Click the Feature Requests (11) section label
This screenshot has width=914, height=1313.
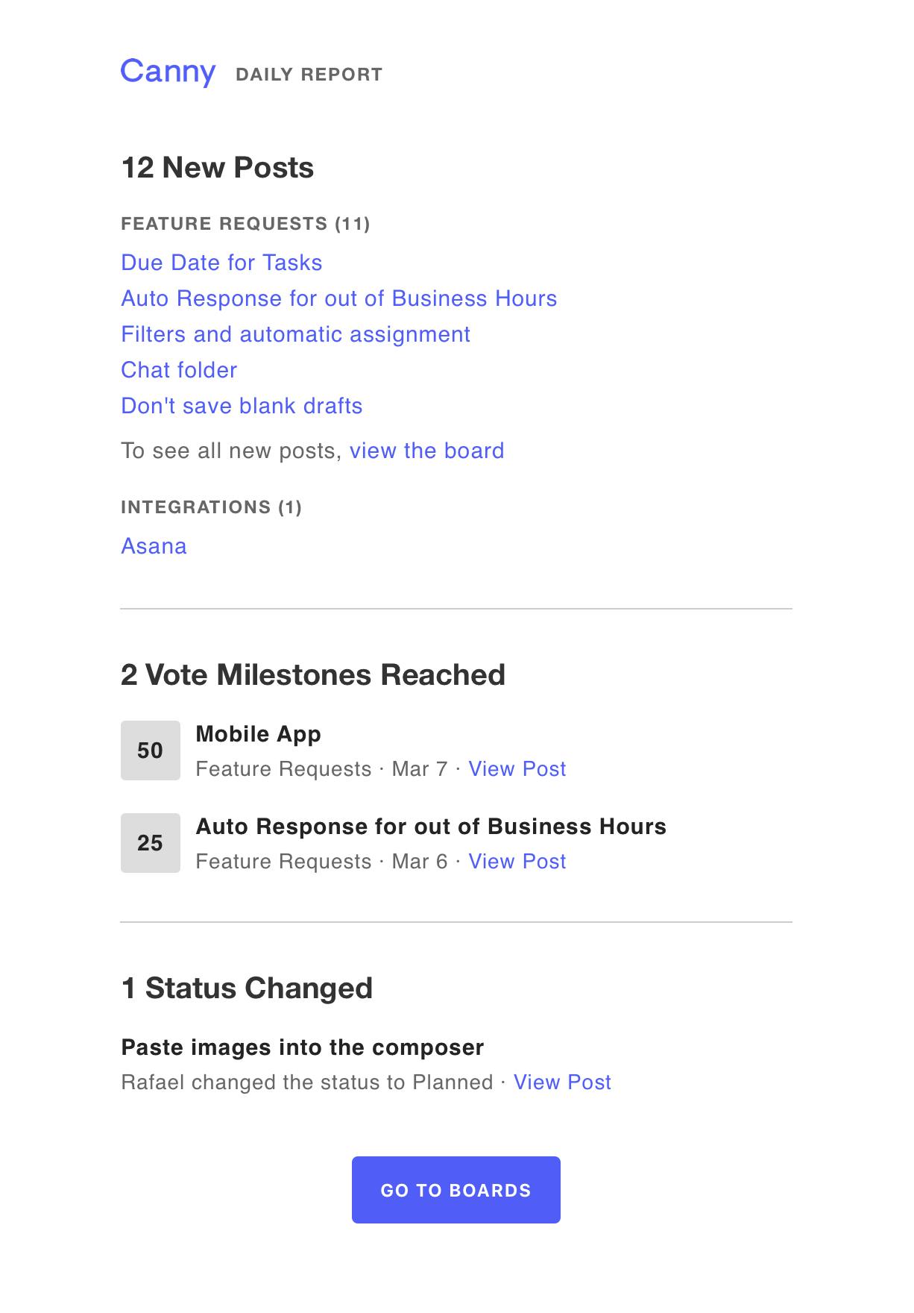245,224
